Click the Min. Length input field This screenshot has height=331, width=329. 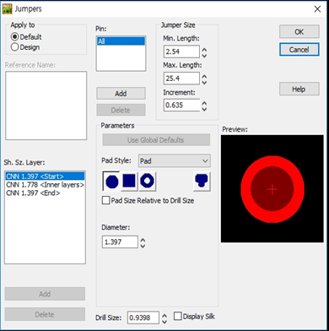[x=181, y=52]
